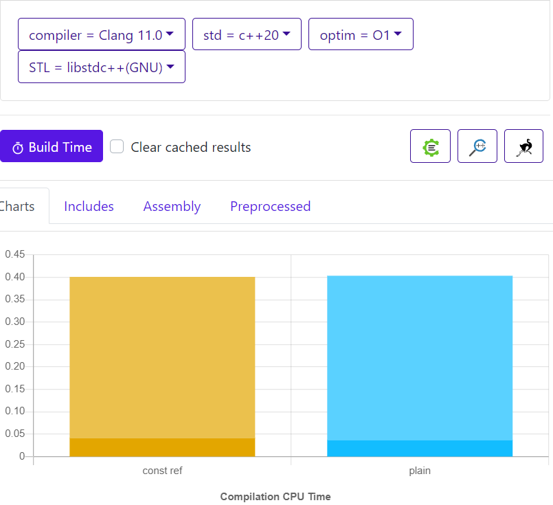The height and width of the screenshot is (505, 553).
Task: Open C++ Insights magnifier icon
Action: tap(477, 146)
